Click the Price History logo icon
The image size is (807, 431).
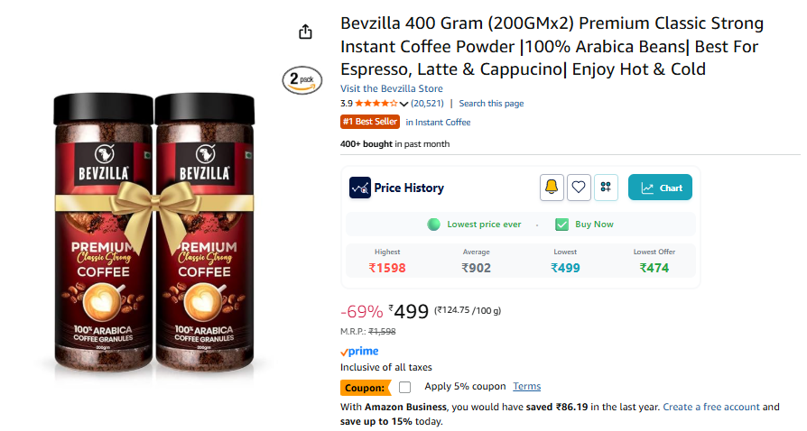(x=360, y=188)
